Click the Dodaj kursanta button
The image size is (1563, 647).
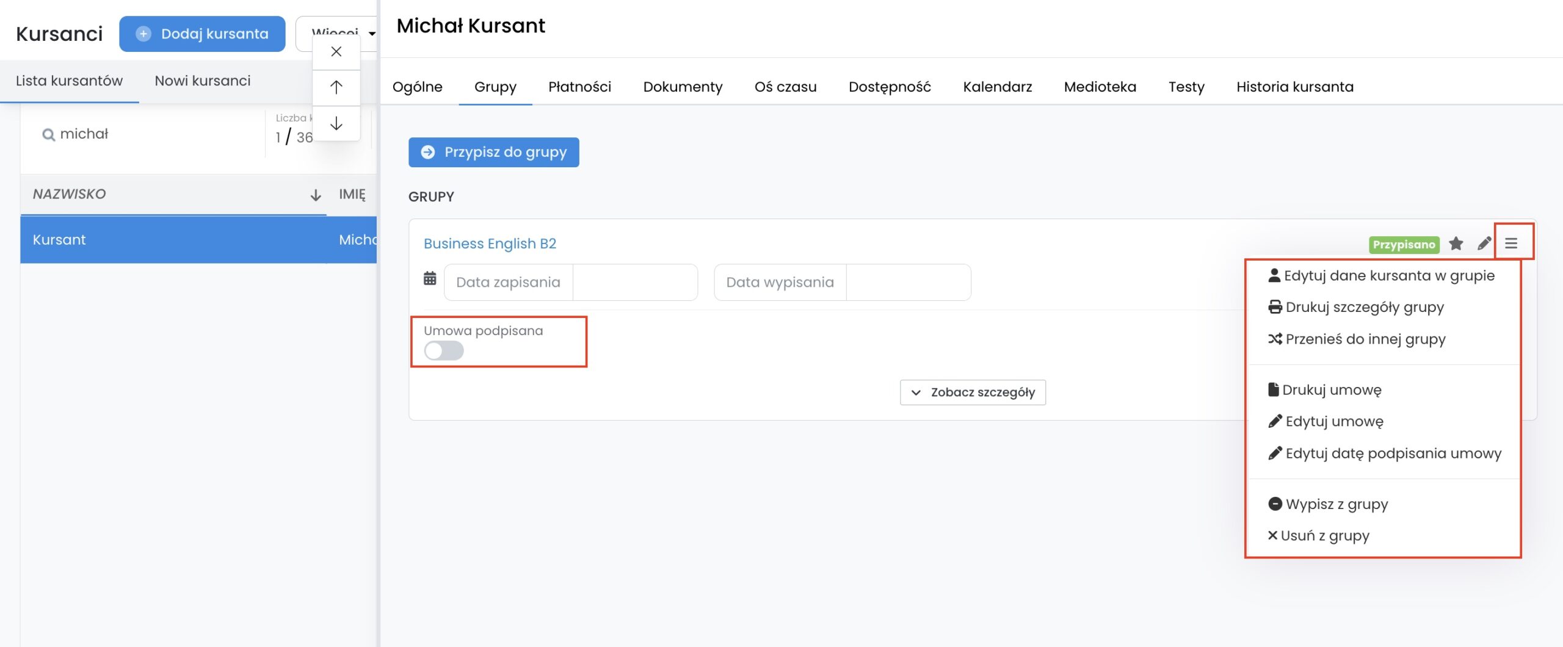pyautogui.click(x=202, y=34)
